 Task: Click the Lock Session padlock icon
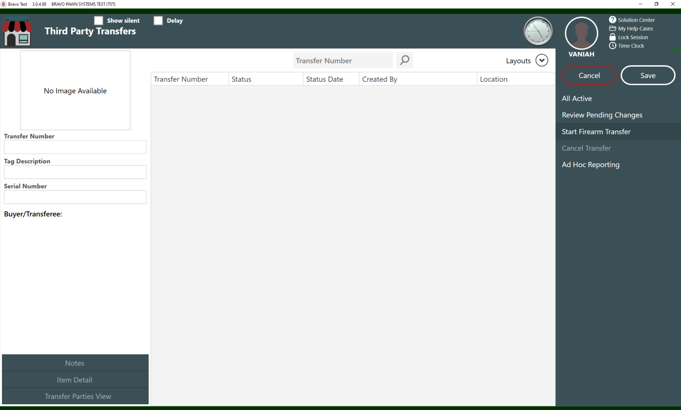[612, 37]
